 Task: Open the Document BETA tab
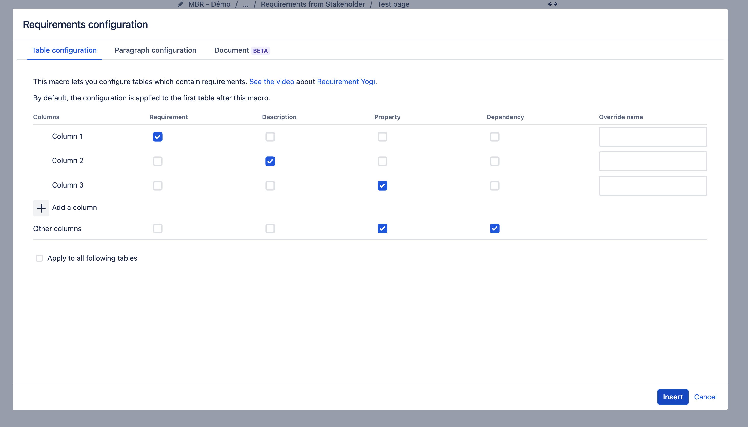coord(241,50)
